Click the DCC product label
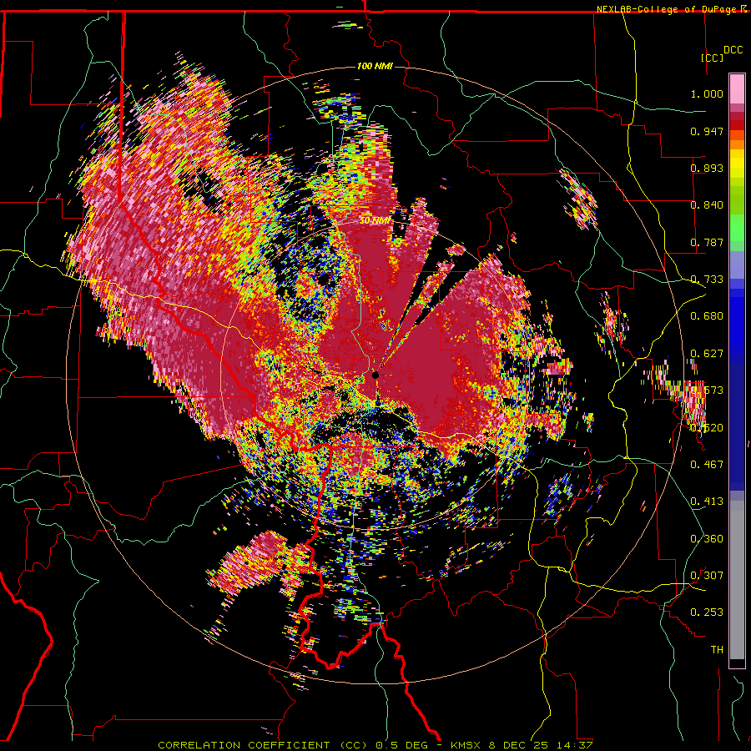Image resolution: width=751 pixels, height=751 pixels. pyautogui.click(x=733, y=50)
